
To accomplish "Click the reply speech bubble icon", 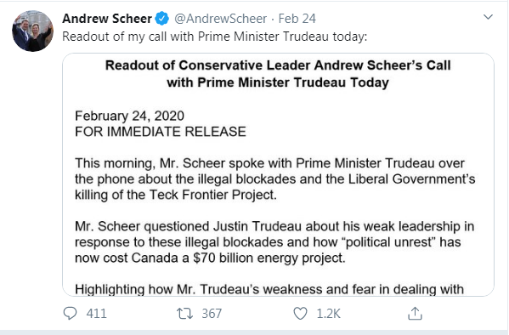I will coord(70,314).
